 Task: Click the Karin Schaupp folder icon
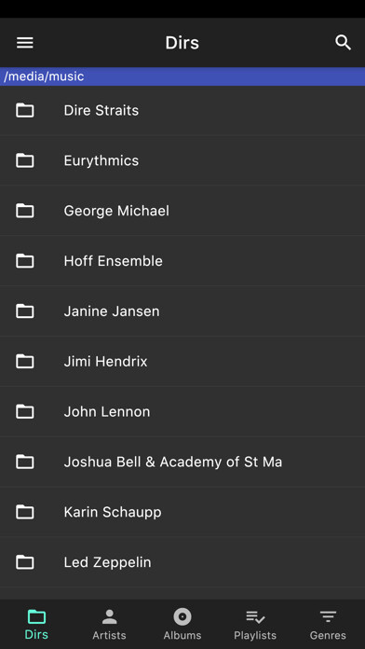pos(25,512)
